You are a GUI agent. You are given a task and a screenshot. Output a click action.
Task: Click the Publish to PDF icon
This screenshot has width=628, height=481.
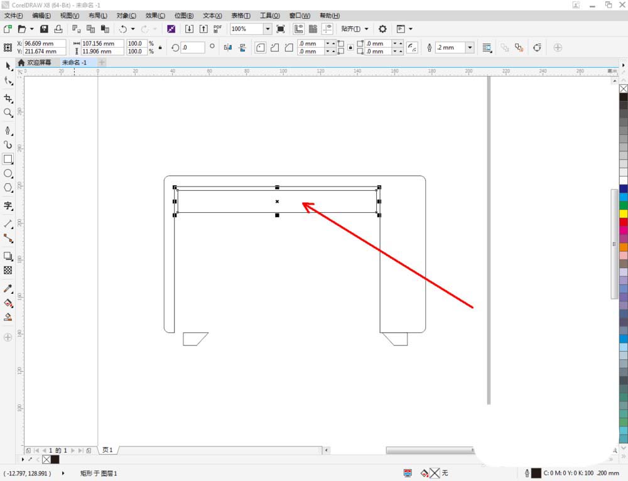(217, 29)
